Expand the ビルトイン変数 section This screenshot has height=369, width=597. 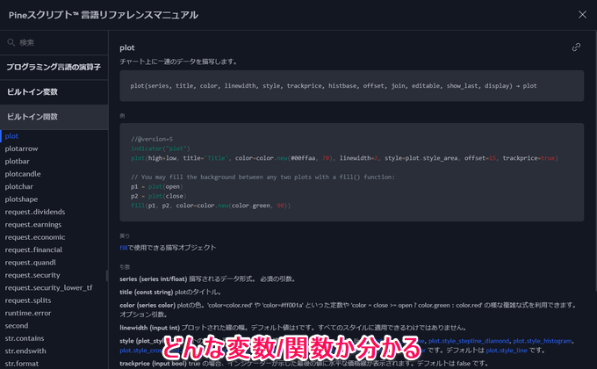[32, 91]
